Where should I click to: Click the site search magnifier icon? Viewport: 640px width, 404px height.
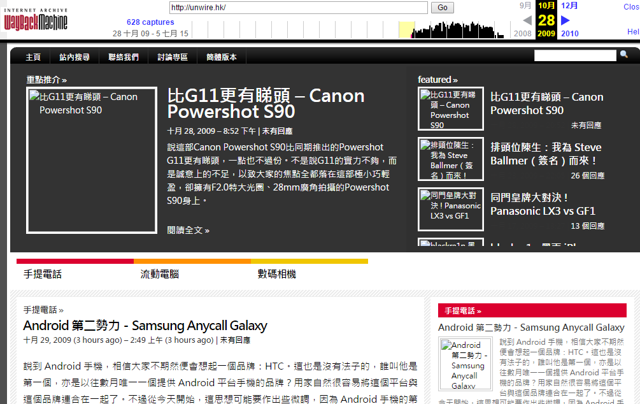point(623,55)
